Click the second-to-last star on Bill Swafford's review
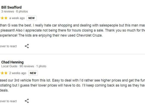 (2, 18)
